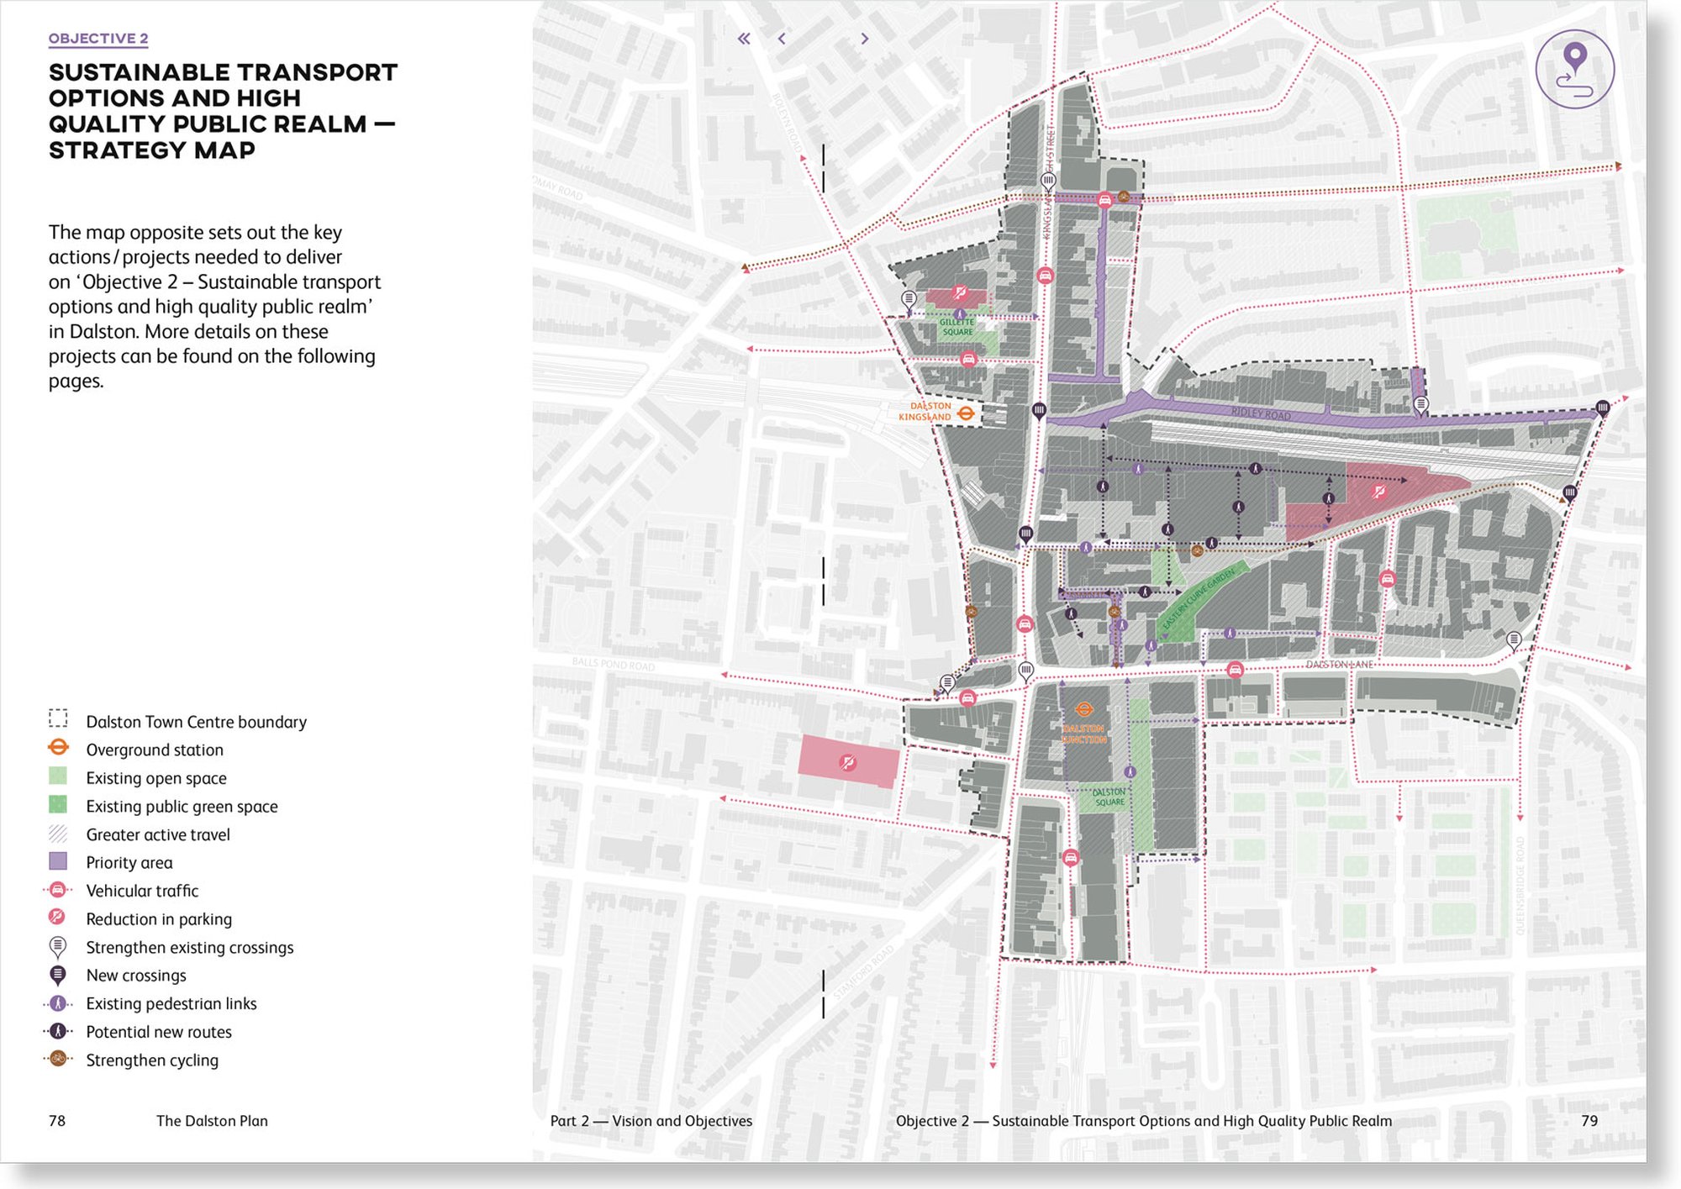Viewport: 1681px width, 1189px height.
Task: Select the Priority area purple swatch
Action: (x=58, y=861)
